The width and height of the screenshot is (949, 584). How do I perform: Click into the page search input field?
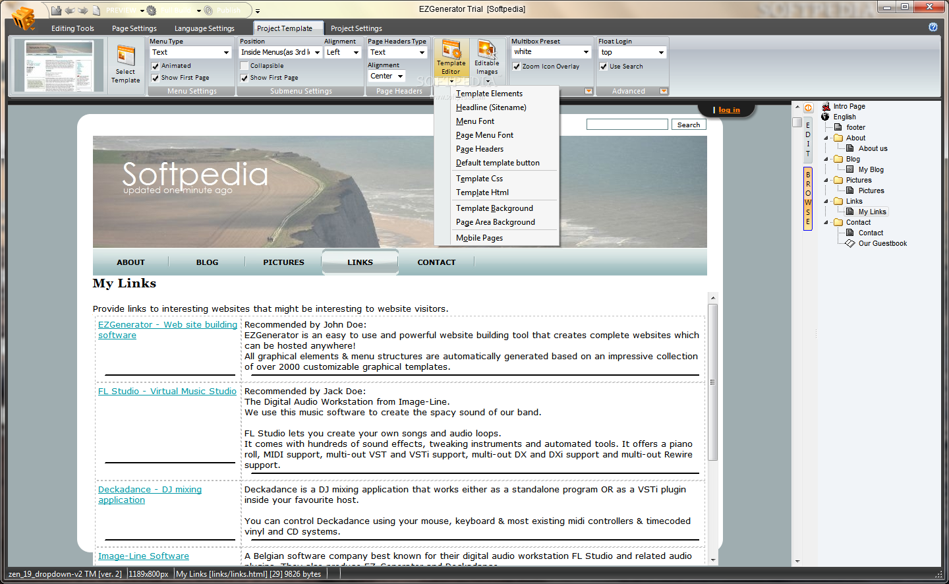tap(627, 125)
